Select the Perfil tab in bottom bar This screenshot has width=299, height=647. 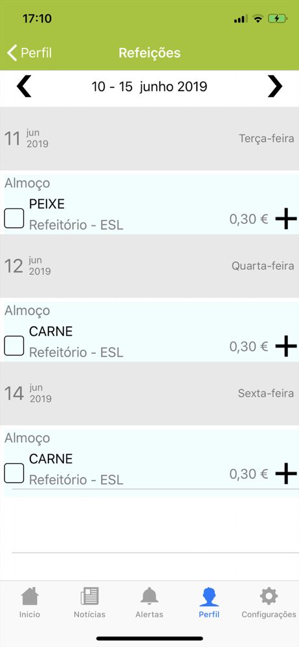click(x=209, y=602)
